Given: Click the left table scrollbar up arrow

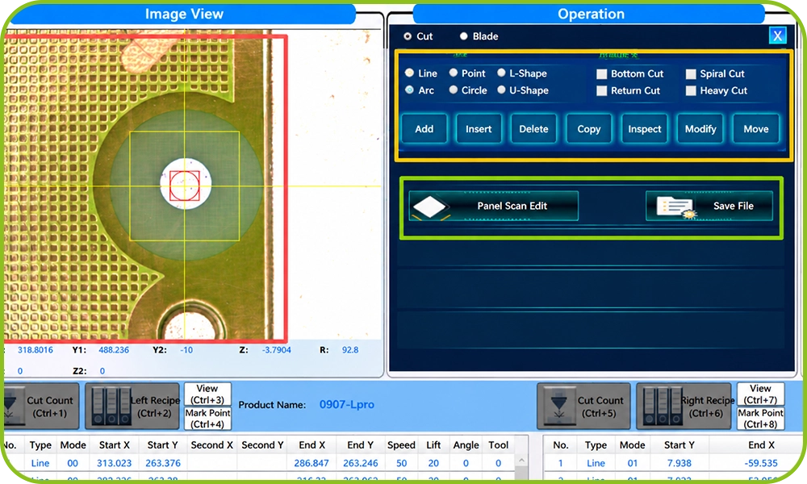Looking at the screenshot, I should pyautogui.click(x=521, y=461).
